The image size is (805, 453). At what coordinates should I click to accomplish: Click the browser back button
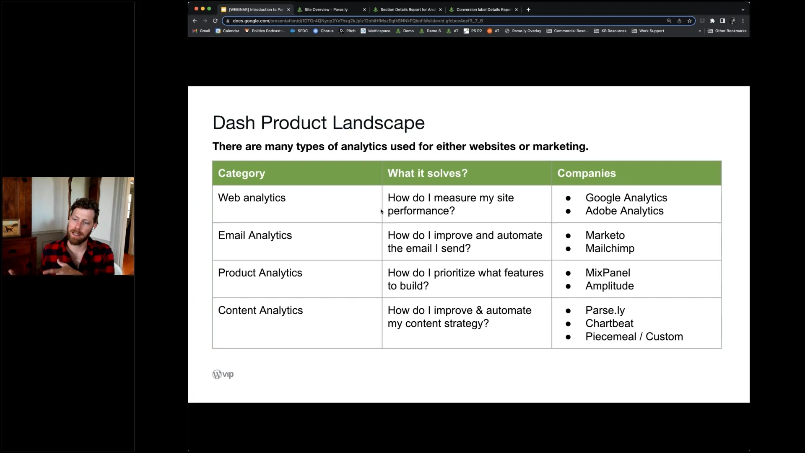pos(194,21)
